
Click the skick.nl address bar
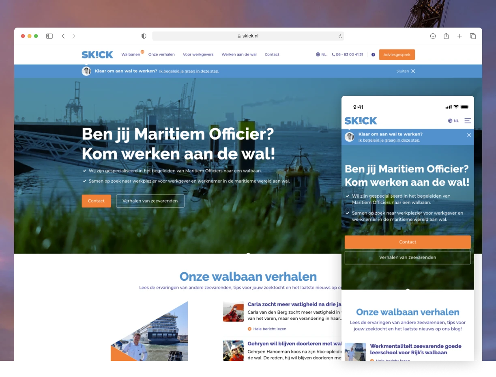(248, 36)
